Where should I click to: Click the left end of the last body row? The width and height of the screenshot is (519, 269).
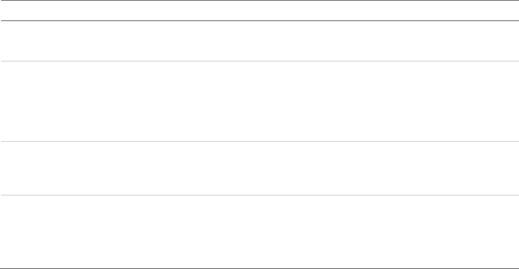tap(7, 231)
